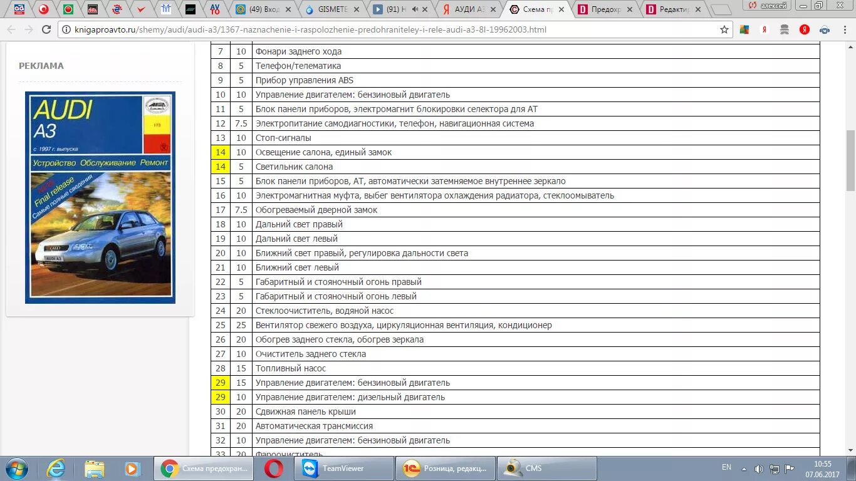The width and height of the screenshot is (856, 481).
Task: Click the pinned 'AV TO' tab icon
Action: coord(214,9)
